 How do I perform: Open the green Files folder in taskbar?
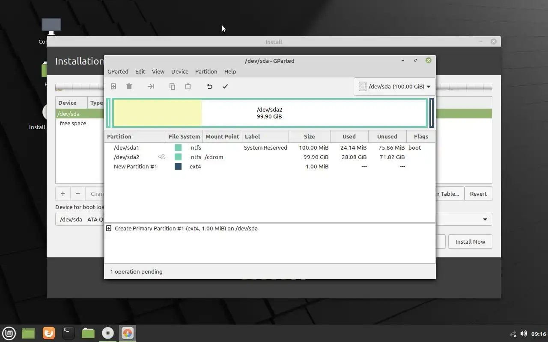point(88,333)
